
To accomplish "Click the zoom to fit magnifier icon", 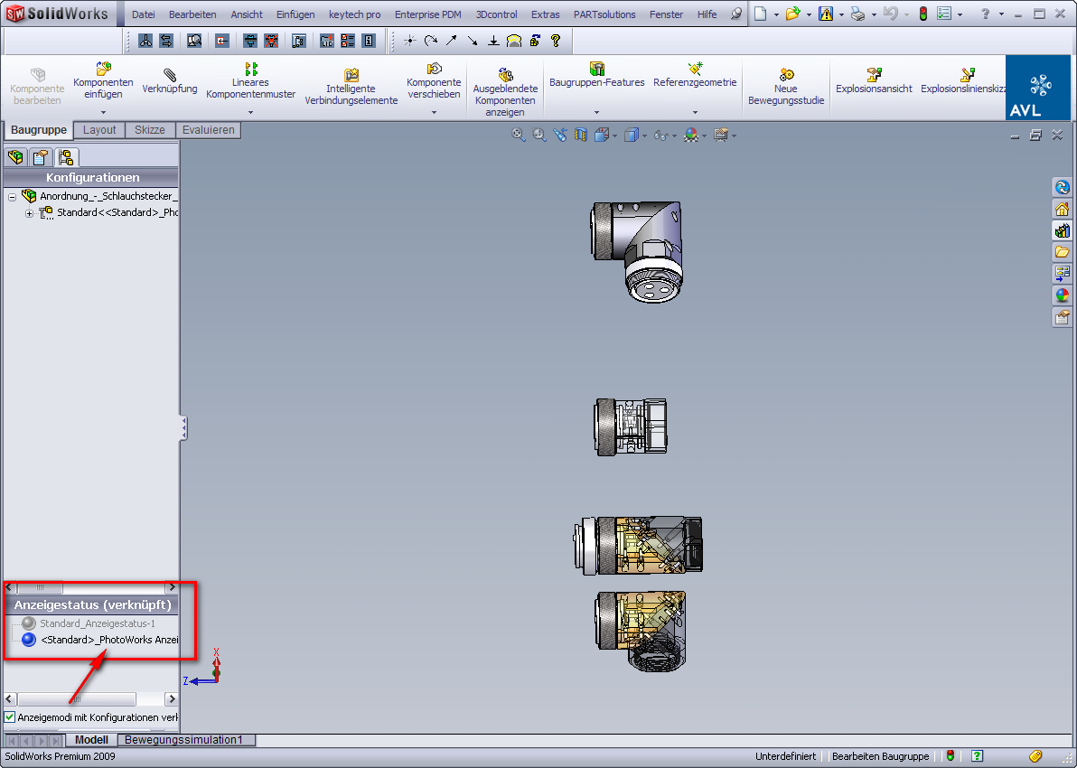I will tap(519, 135).
